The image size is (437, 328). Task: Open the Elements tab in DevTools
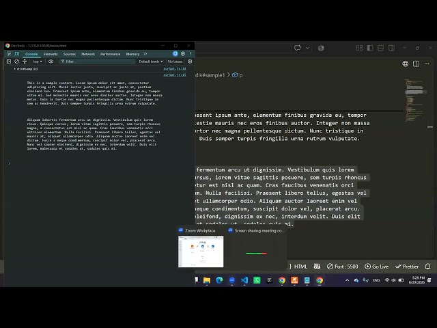pos(51,54)
